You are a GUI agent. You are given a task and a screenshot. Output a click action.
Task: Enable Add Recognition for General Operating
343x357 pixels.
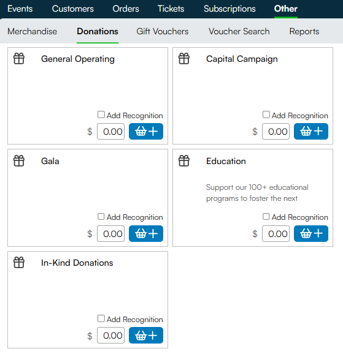tap(101, 115)
